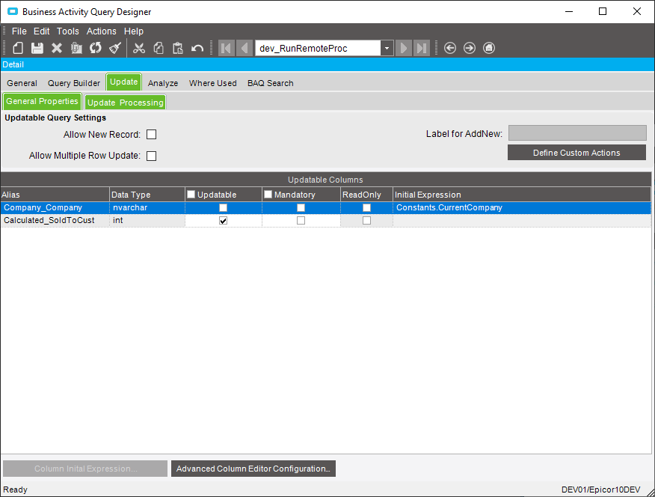Click Advanced Column Editor Configuration button
The image size is (655, 497).
click(253, 469)
